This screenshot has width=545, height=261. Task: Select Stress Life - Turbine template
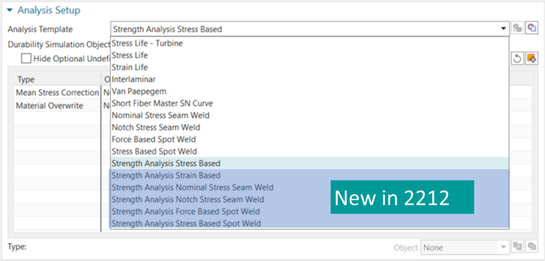[x=147, y=44]
